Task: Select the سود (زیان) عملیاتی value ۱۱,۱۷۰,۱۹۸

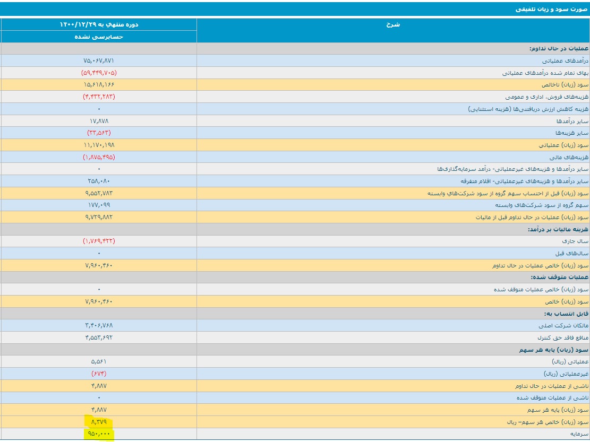Action: pyautogui.click(x=99, y=145)
